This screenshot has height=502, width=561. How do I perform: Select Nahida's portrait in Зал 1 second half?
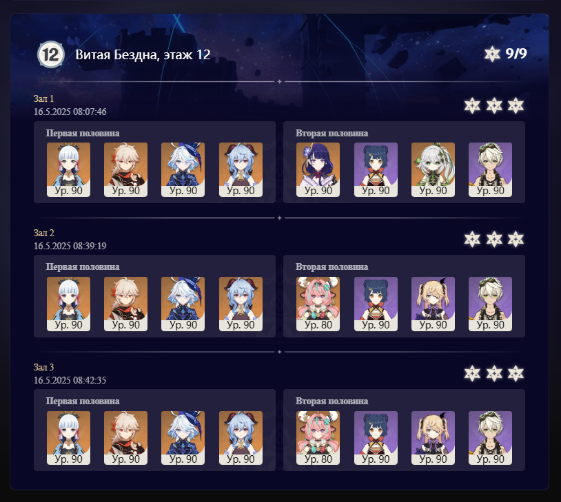point(433,169)
